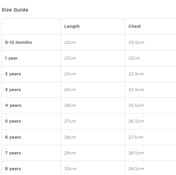Viewport: 176px width, 175px height.
Task: Select the 28.5cm chest value
Action: pyautogui.click(x=136, y=153)
